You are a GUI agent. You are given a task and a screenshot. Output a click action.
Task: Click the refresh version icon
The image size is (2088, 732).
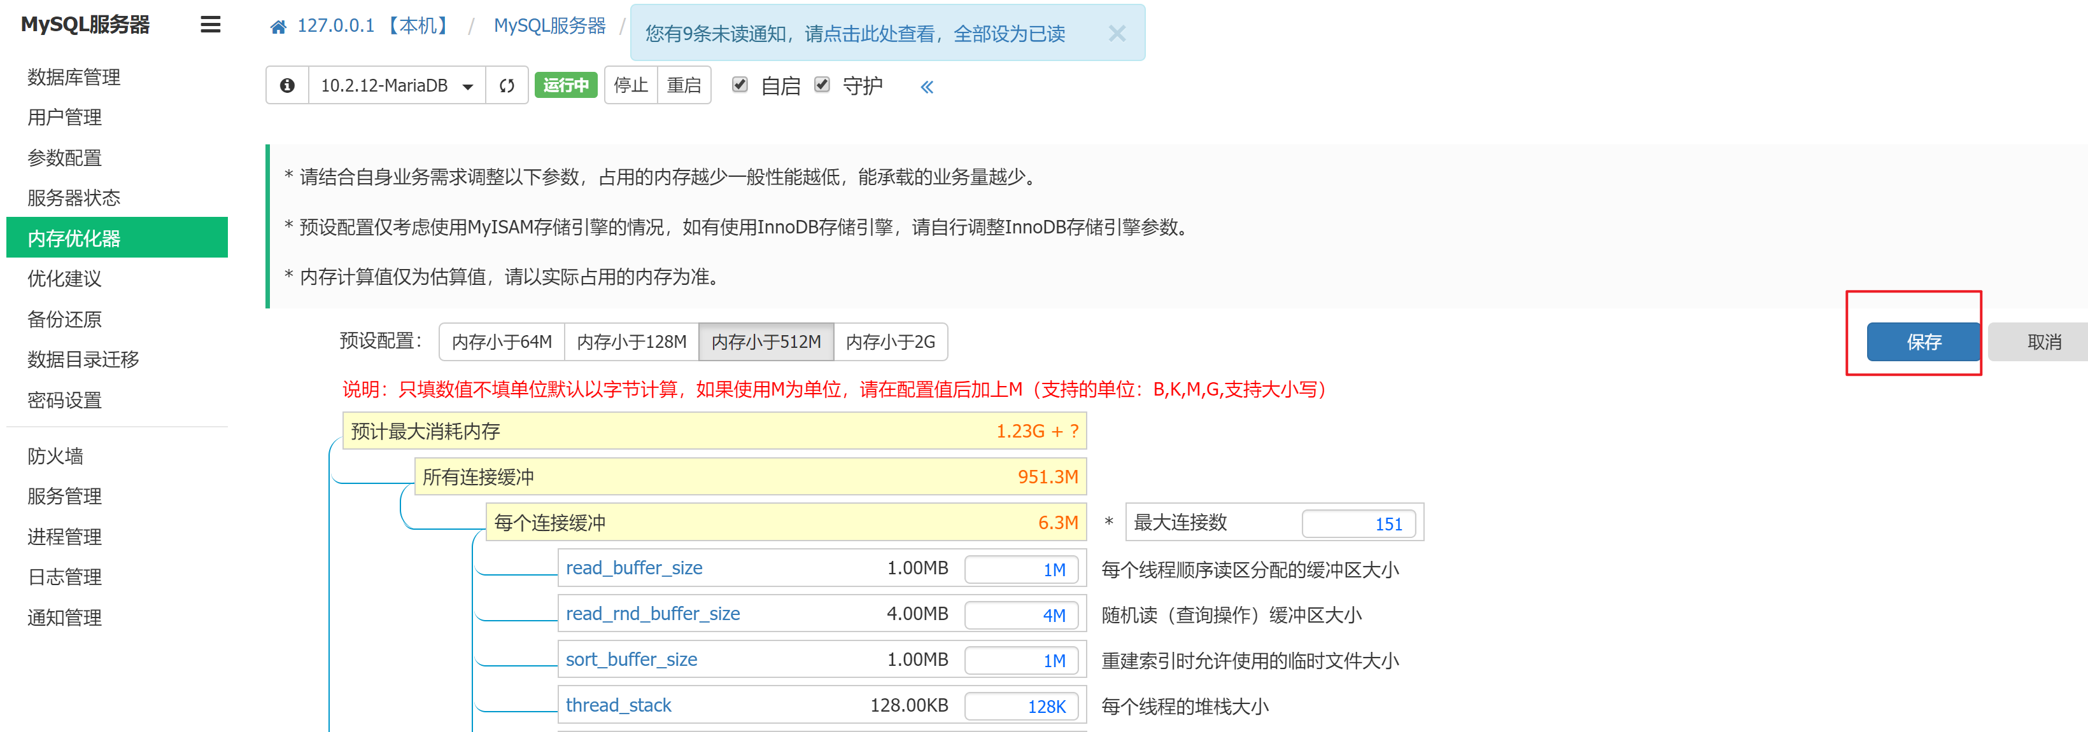tap(507, 85)
